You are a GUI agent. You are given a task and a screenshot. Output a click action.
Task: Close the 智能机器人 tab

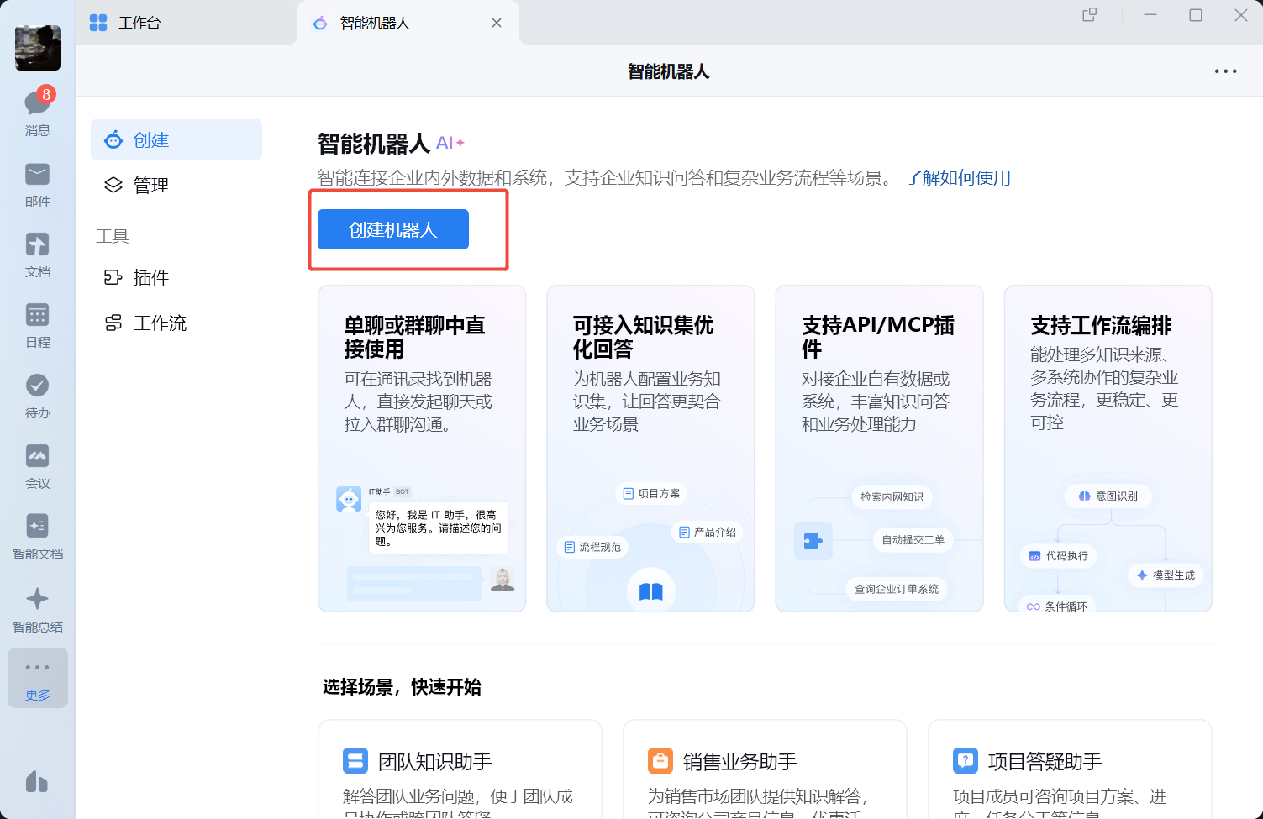(497, 23)
